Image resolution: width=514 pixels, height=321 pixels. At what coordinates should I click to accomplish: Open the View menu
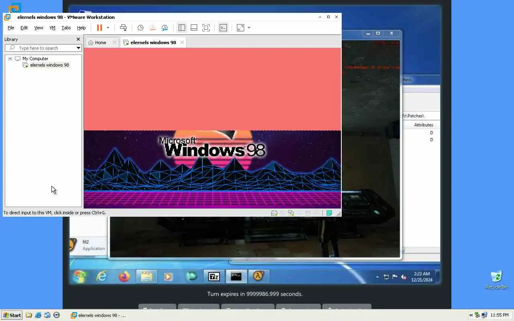point(39,28)
